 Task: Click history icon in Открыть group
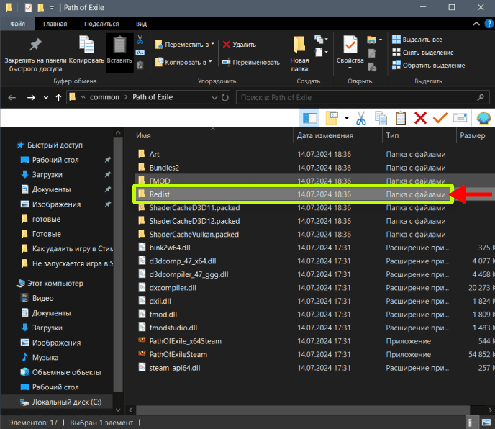pos(372,67)
